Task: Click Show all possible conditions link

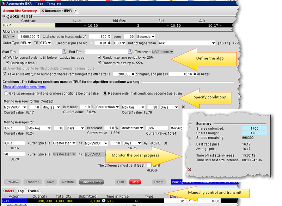Action: (x=24, y=86)
